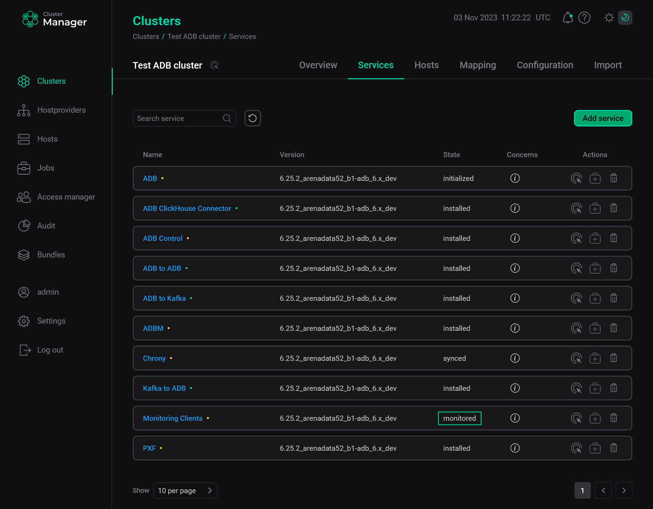Show concerns info for PXF service
653x509 pixels.
pos(515,448)
